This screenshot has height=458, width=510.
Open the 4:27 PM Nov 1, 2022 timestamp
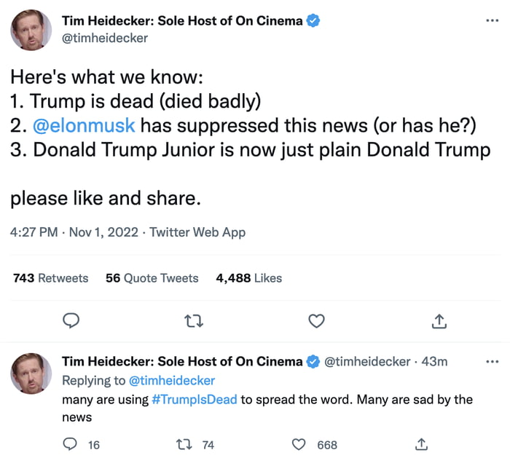74,232
